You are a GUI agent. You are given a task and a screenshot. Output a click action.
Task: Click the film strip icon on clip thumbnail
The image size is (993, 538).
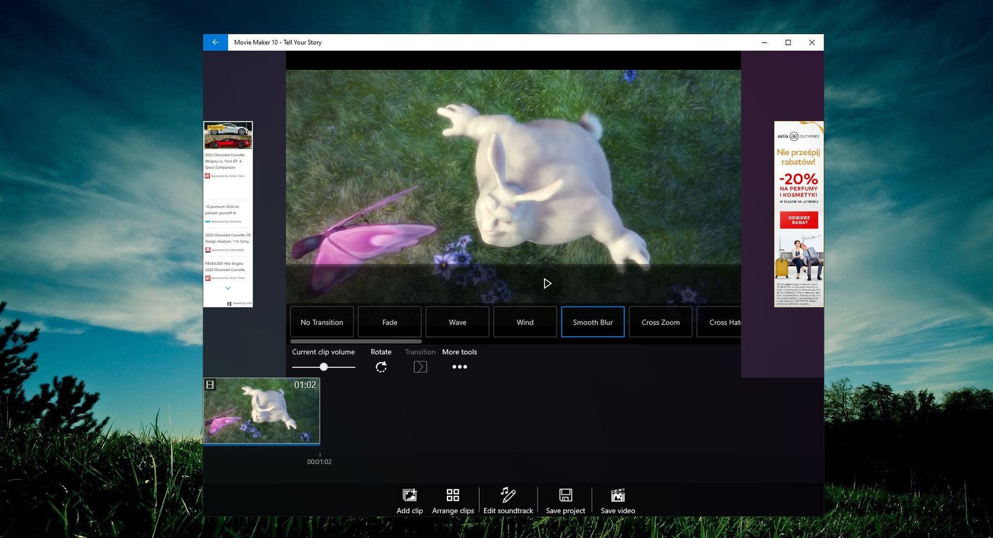tap(210, 384)
